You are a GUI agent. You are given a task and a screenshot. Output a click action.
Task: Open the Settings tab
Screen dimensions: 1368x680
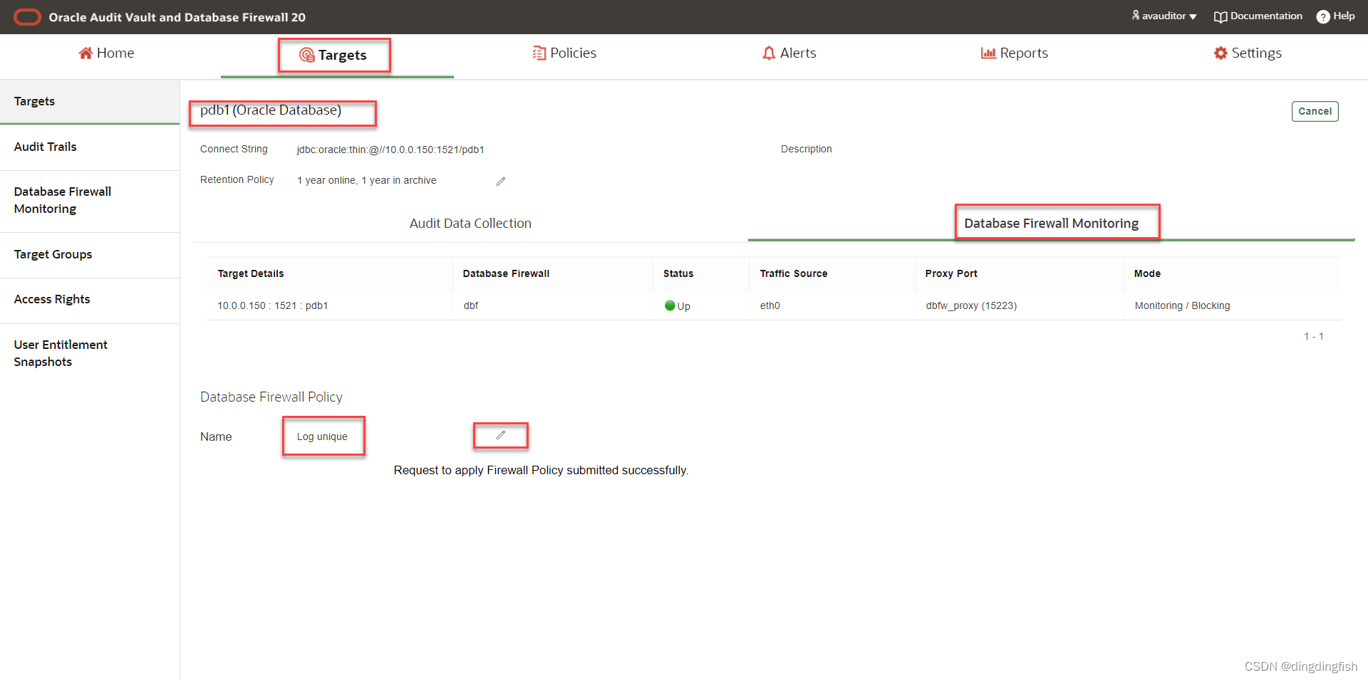point(1248,53)
